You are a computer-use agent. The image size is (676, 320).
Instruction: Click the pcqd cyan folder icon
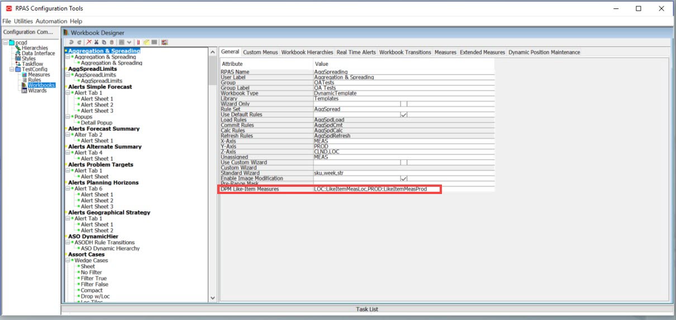coord(12,42)
